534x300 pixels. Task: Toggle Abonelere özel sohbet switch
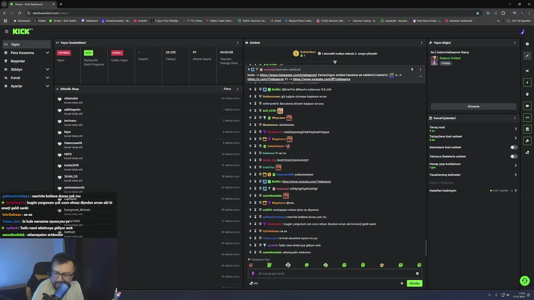(514, 147)
